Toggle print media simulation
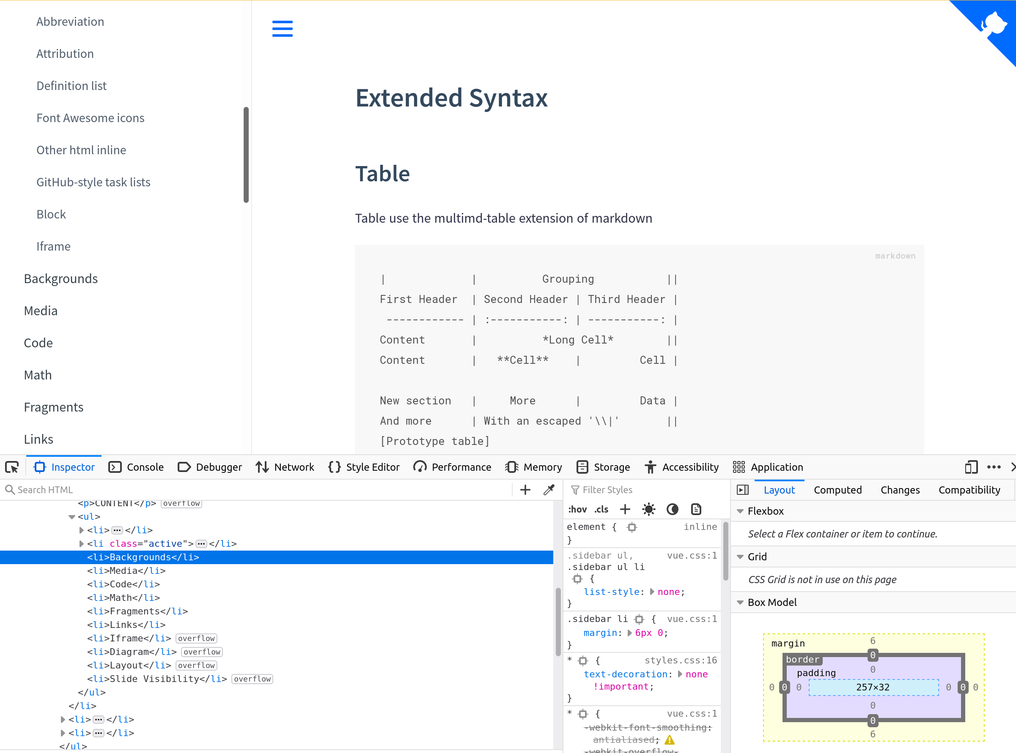The height and width of the screenshot is (753, 1016). 696,509
